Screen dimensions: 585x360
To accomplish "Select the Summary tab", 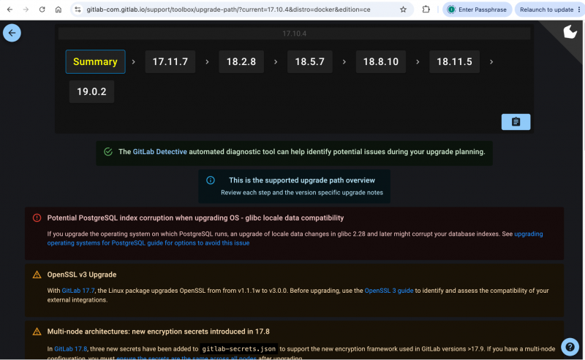I will 95,62.
